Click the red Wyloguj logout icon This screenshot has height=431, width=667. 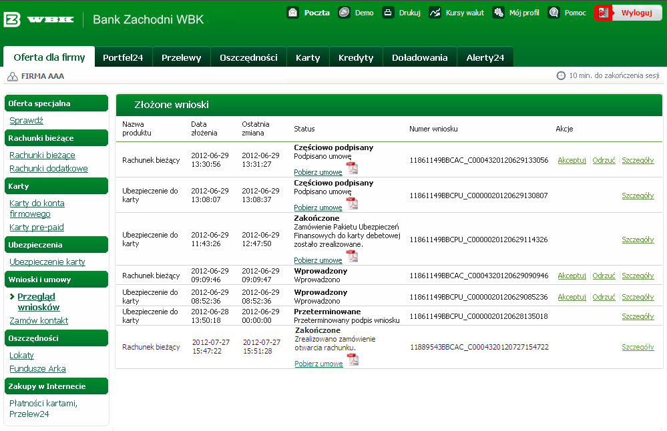[603, 13]
